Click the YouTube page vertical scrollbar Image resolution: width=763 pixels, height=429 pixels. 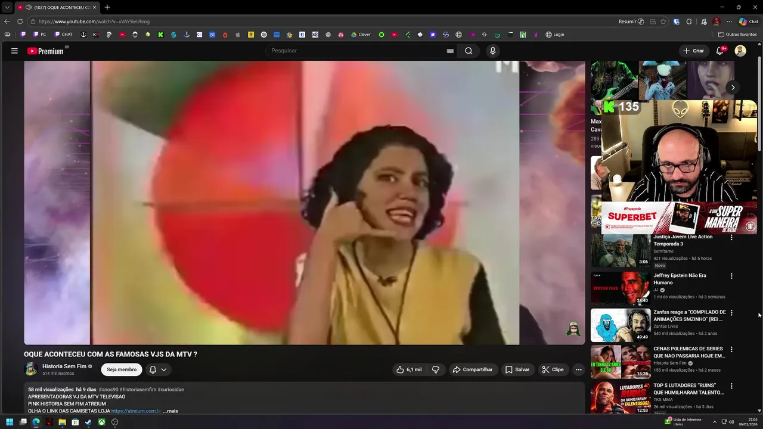759,104
